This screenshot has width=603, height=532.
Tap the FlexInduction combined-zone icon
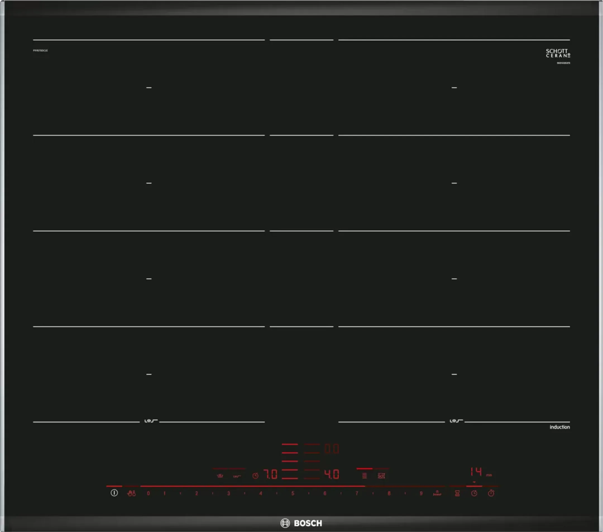pos(365,475)
